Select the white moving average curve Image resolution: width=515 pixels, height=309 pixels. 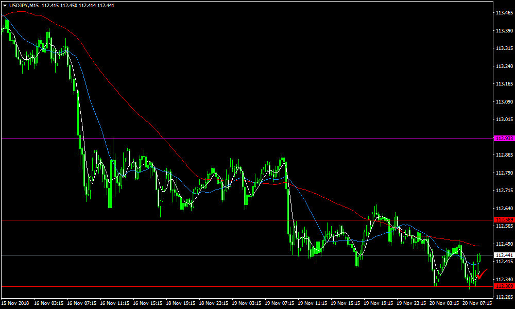coord(81,119)
